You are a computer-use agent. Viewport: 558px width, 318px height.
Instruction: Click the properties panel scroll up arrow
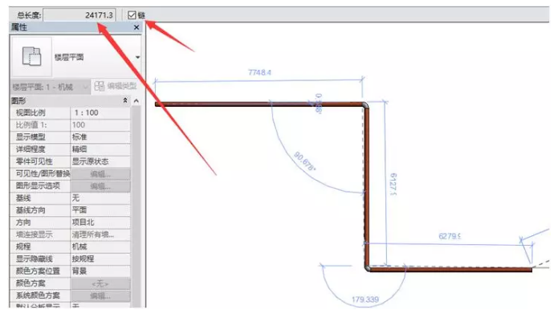pos(136,101)
